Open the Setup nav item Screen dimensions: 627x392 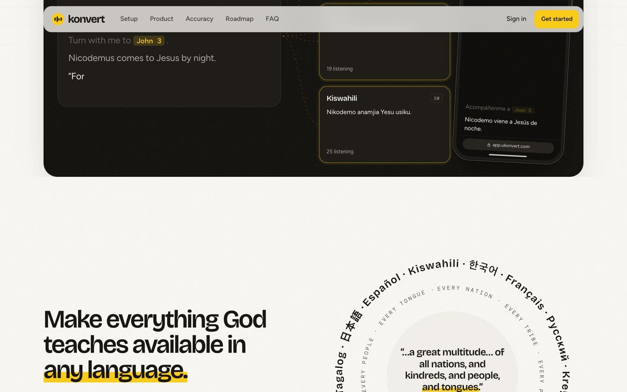tap(129, 19)
